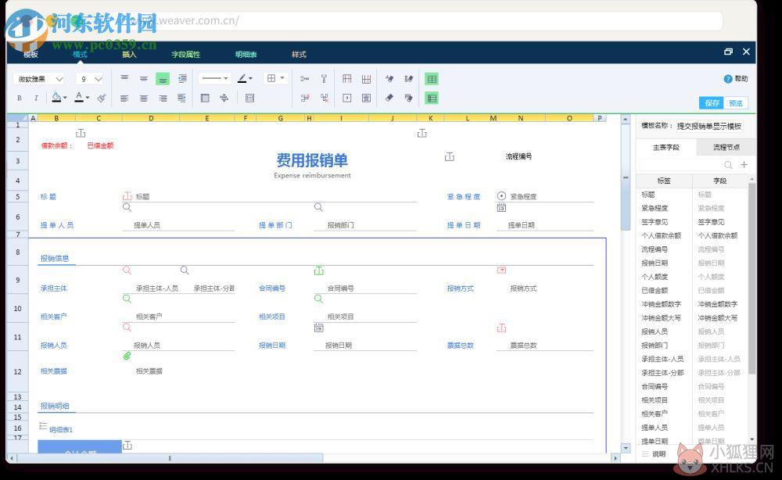The height and width of the screenshot is (480, 782).
Task: Expand the border pen color dropdown arrow
Action: (x=250, y=79)
